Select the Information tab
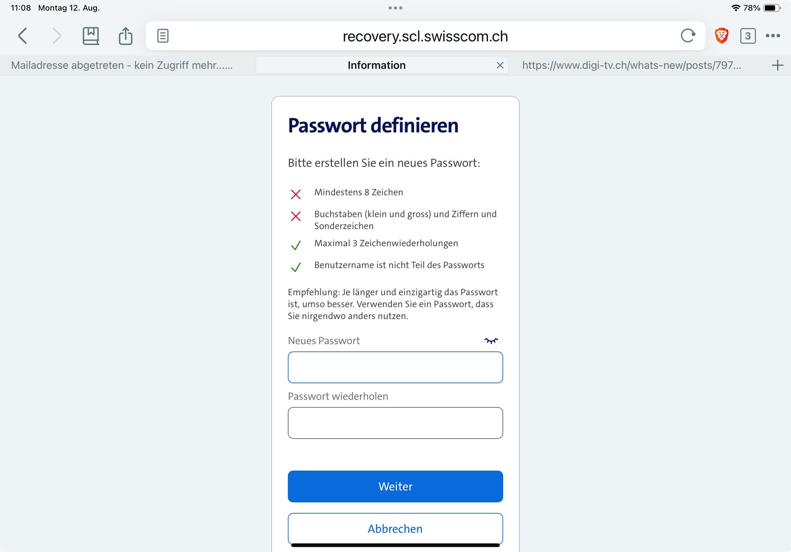The image size is (791, 552). pos(376,65)
